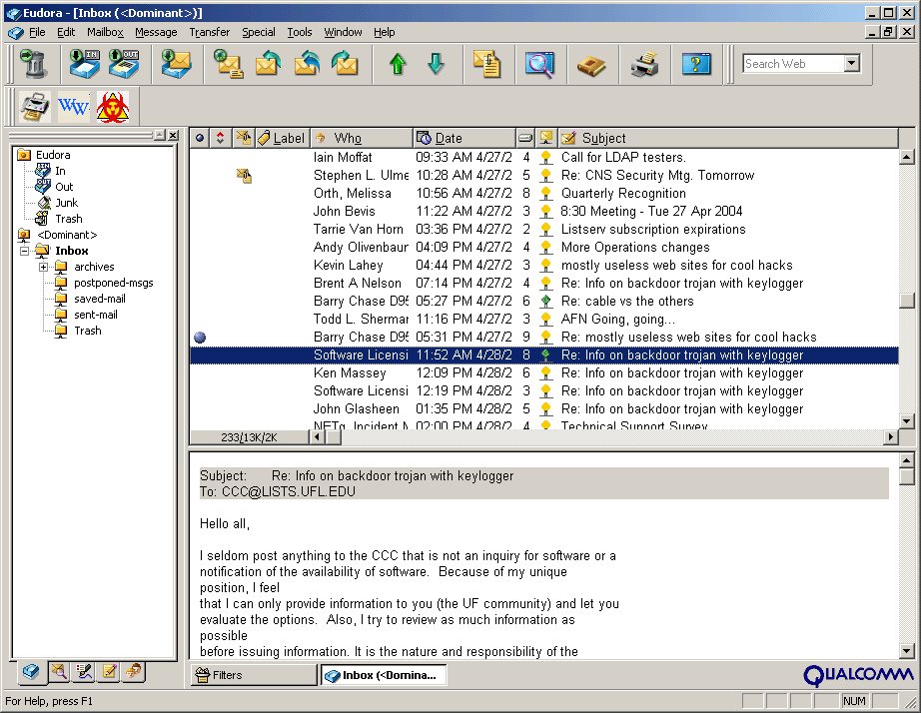Select the saved-mail folder
921x713 pixels.
click(99, 299)
